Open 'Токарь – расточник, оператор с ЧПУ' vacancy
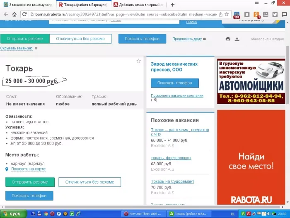Screen dimensions: 290x218 click(180, 132)
